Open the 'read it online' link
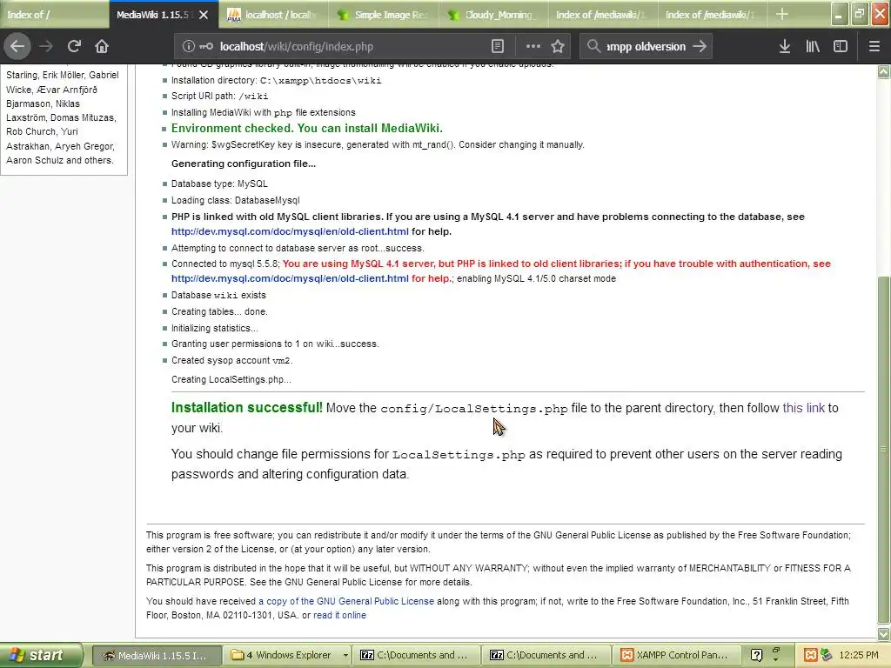Image resolution: width=891 pixels, height=668 pixels. [x=340, y=615]
